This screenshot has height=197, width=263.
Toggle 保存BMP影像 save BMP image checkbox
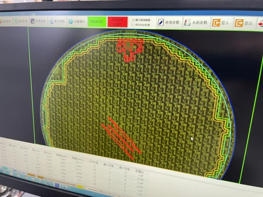pyautogui.click(x=133, y=25)
